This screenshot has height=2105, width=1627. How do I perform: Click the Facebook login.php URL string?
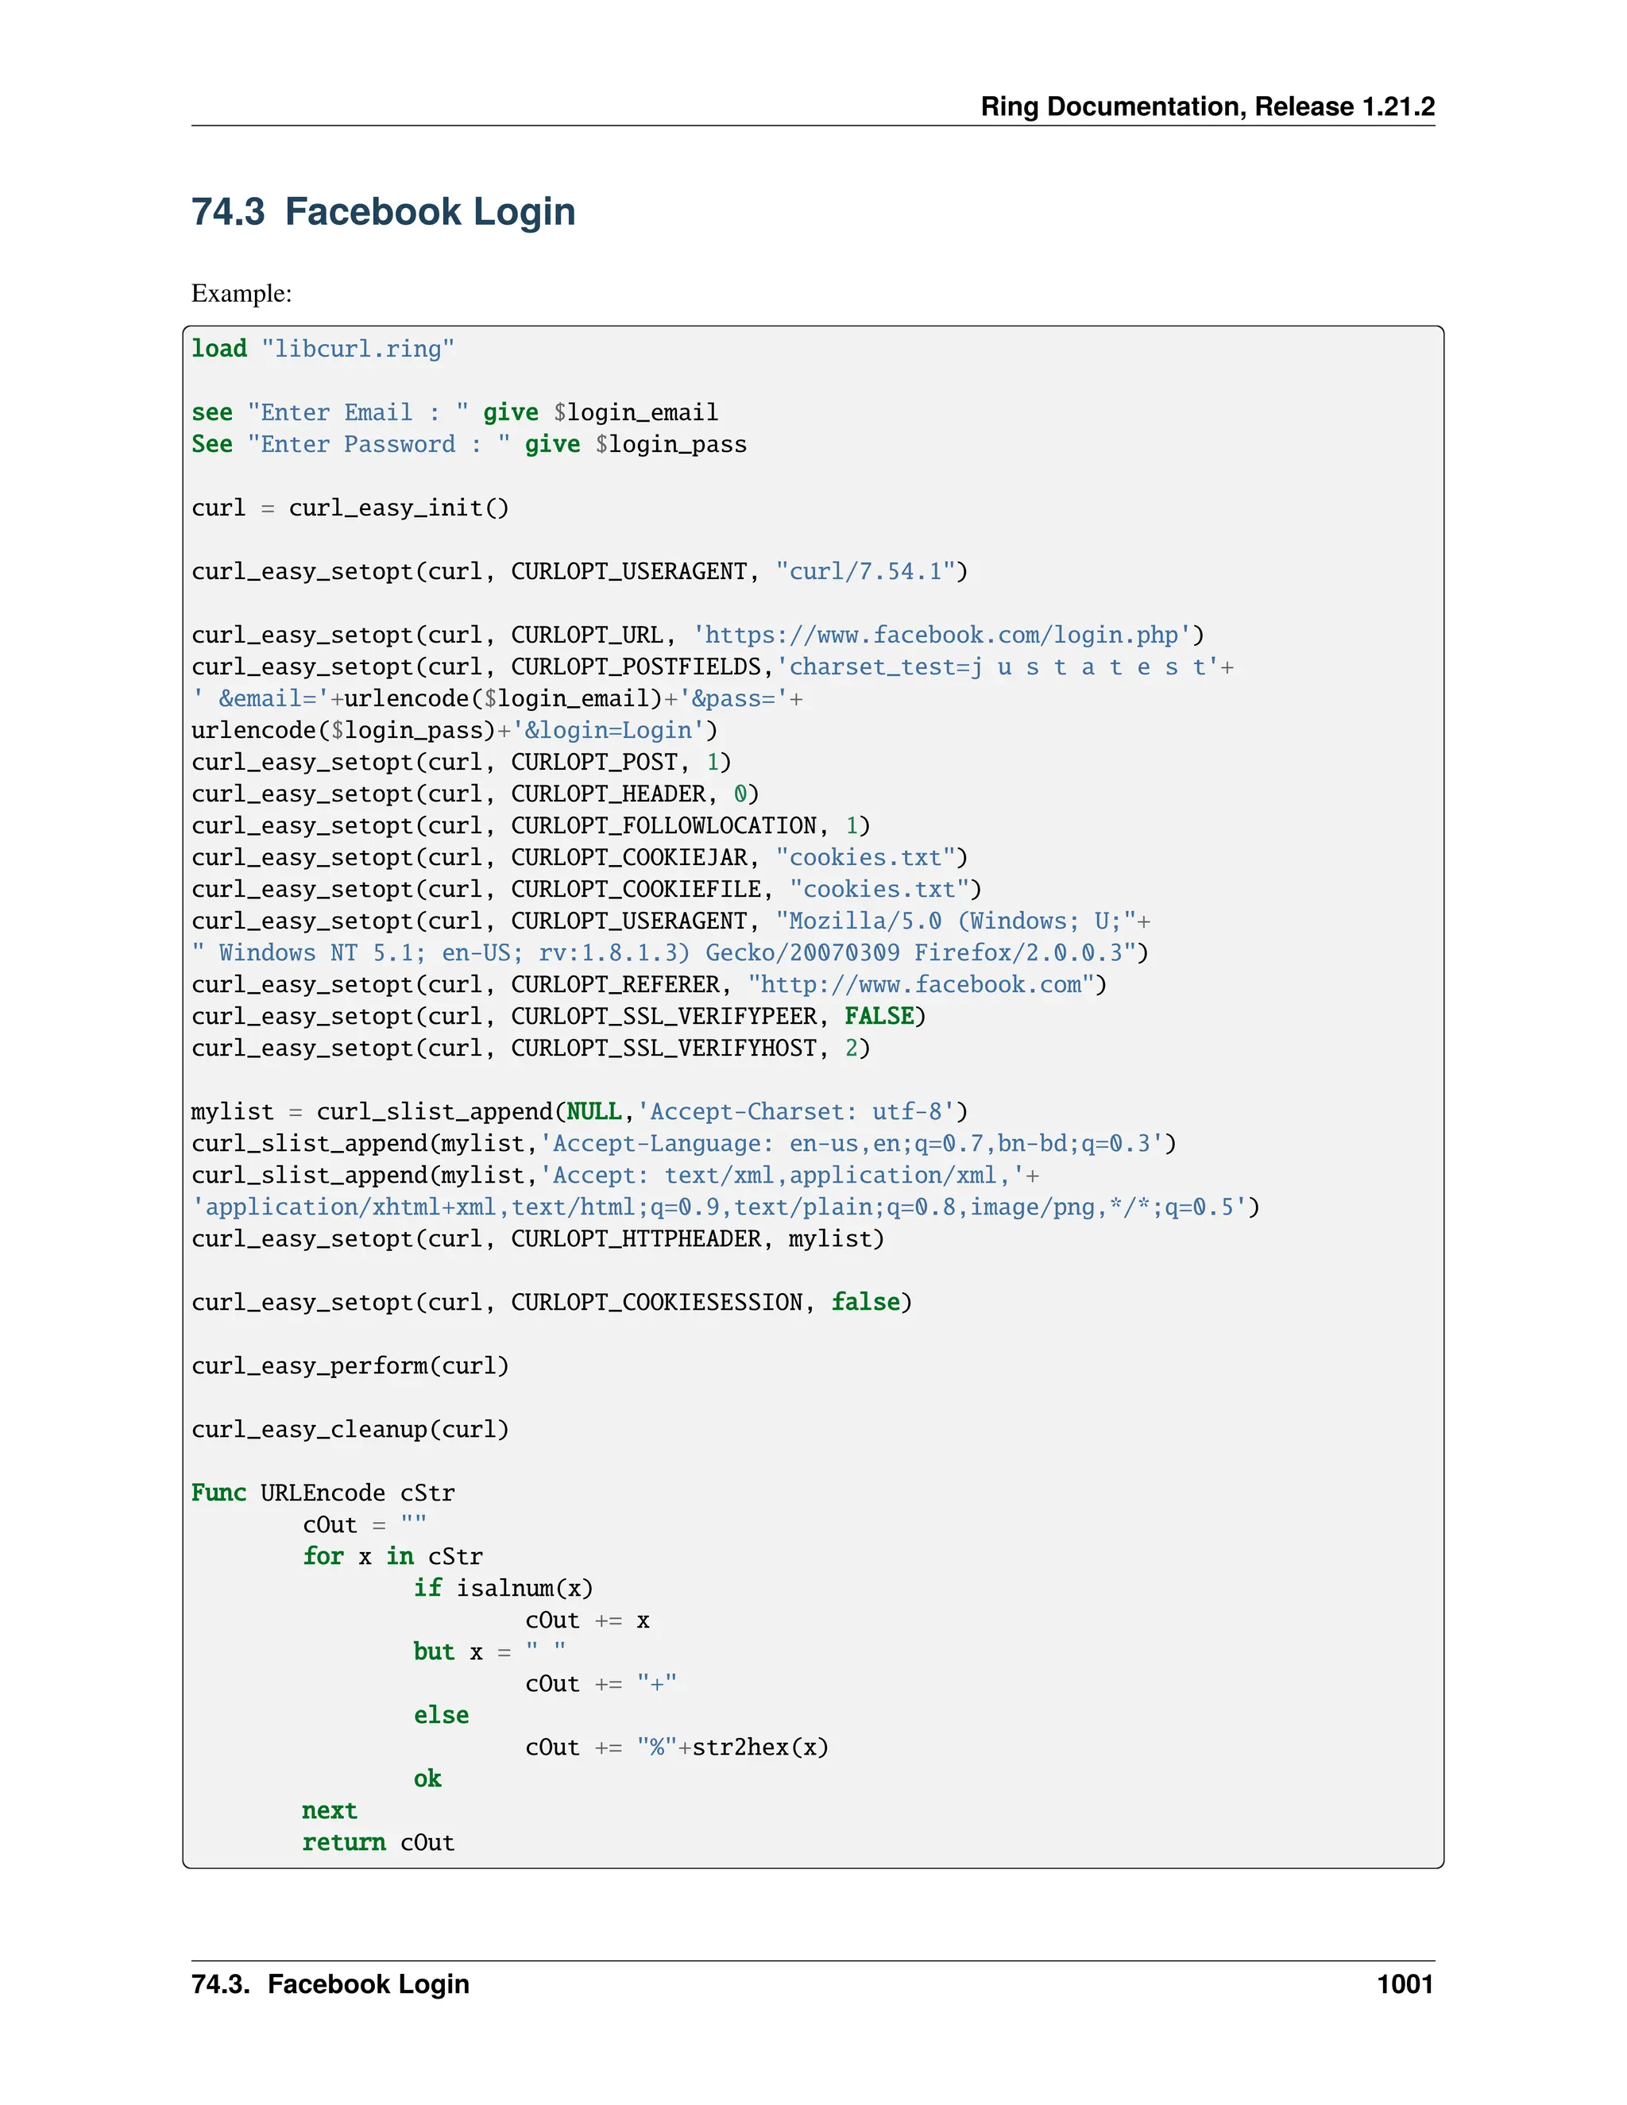[x=941, y=635]
